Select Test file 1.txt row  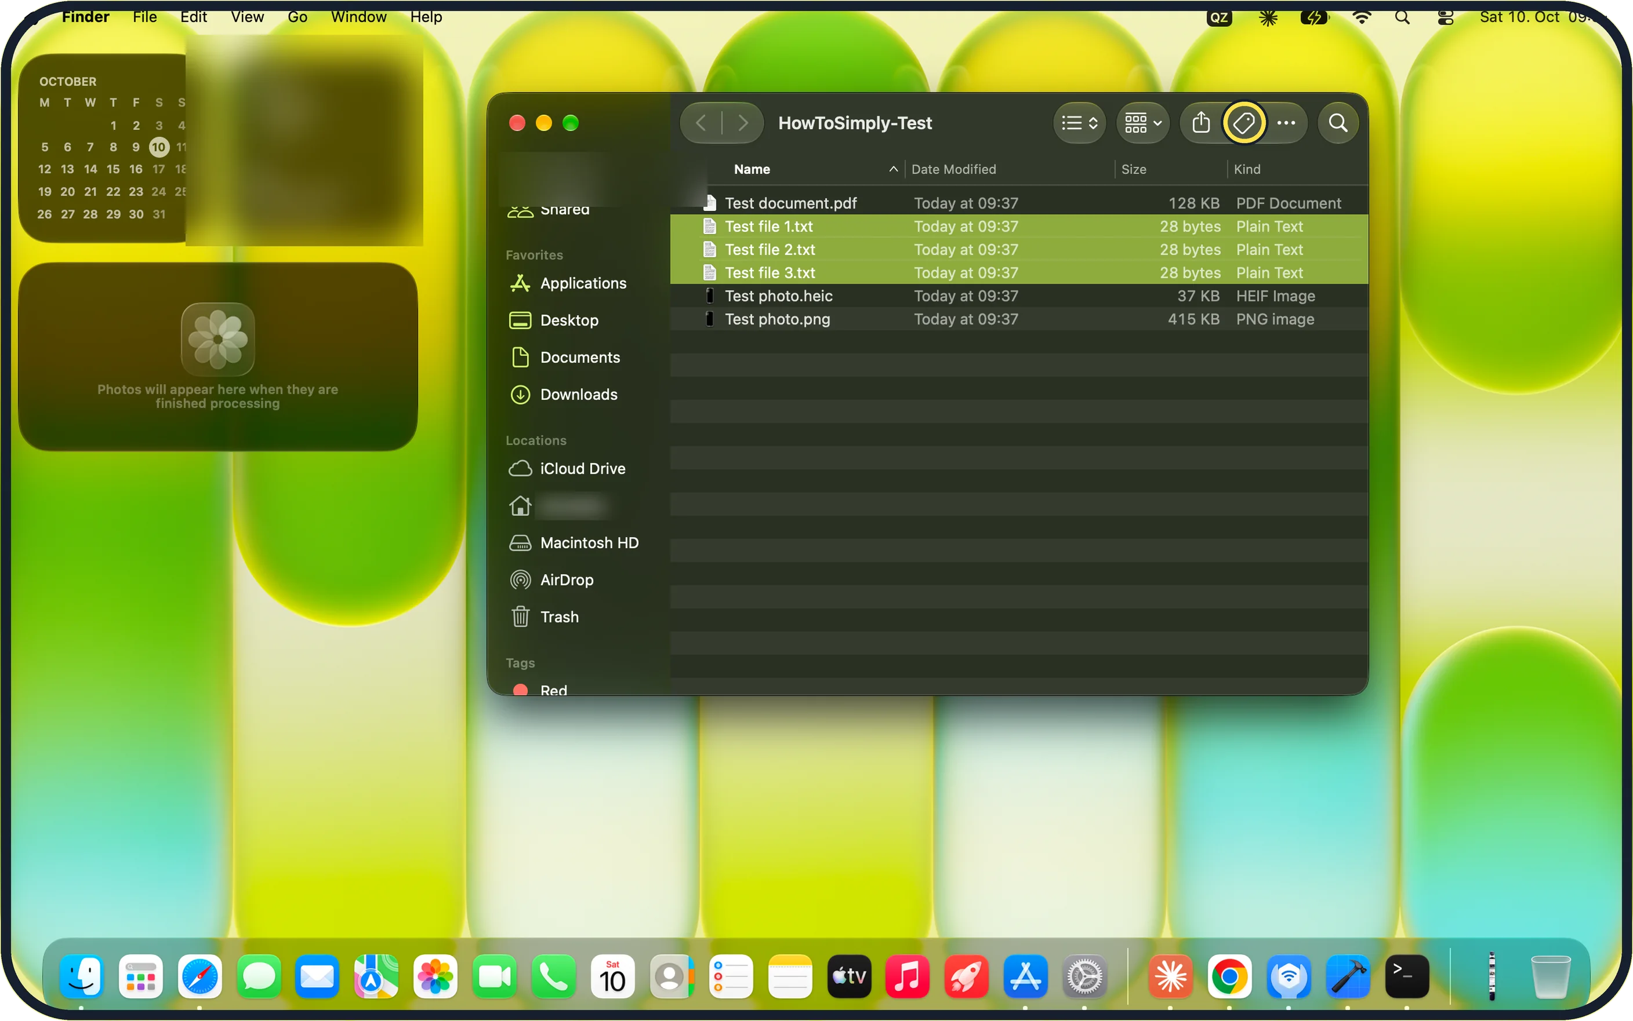pos(1019,226)
